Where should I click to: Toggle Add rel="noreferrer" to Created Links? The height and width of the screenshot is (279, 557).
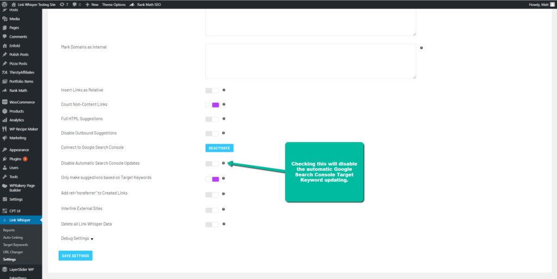pyautogui.click(x=212, y=195)
